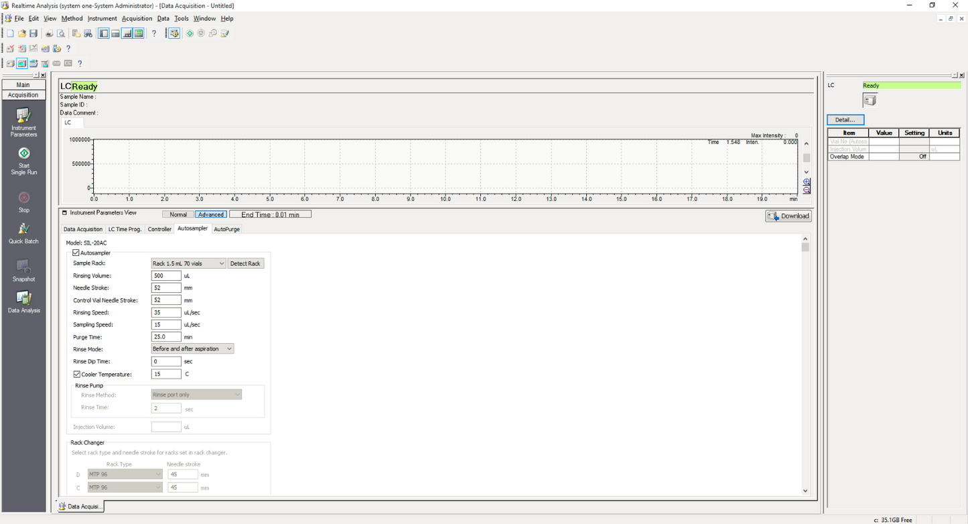Switch to the LC Time Prog. tab
Image resolution: width=968 pixels, height=524 pixels.
pyautogui.click(x=125, y=229)
